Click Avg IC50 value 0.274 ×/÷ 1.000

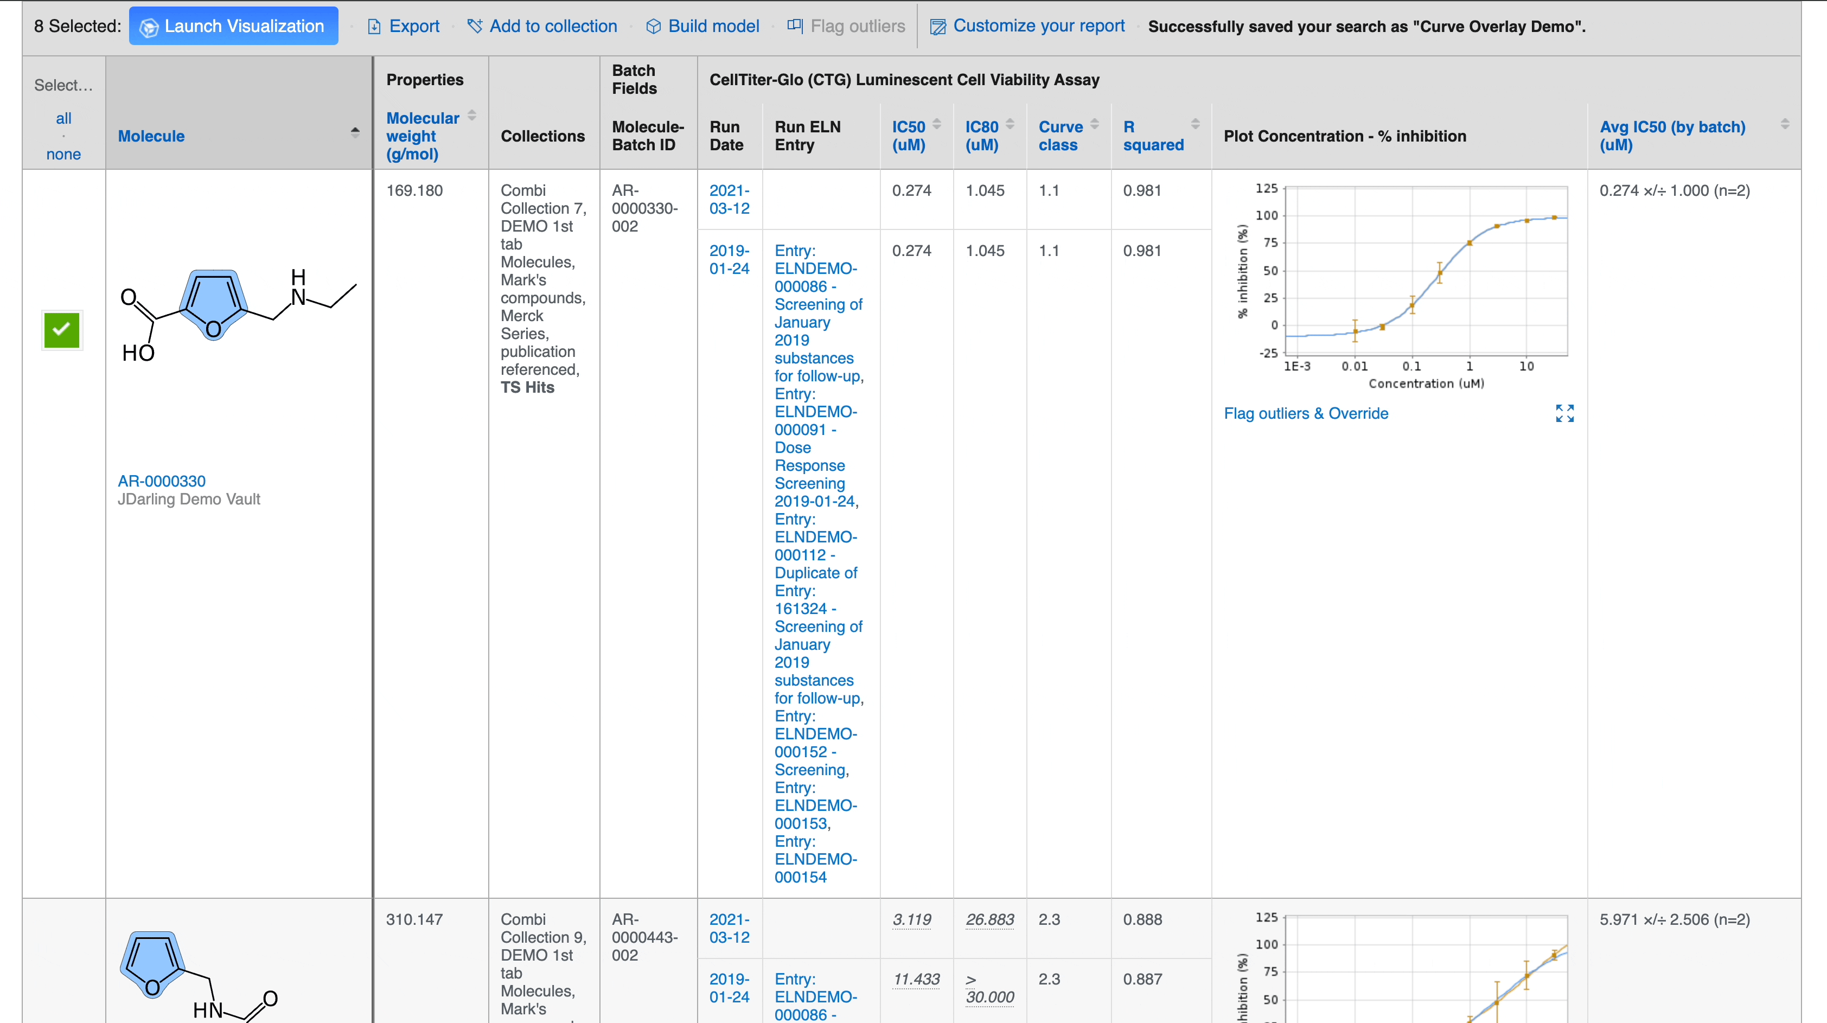1675,191
